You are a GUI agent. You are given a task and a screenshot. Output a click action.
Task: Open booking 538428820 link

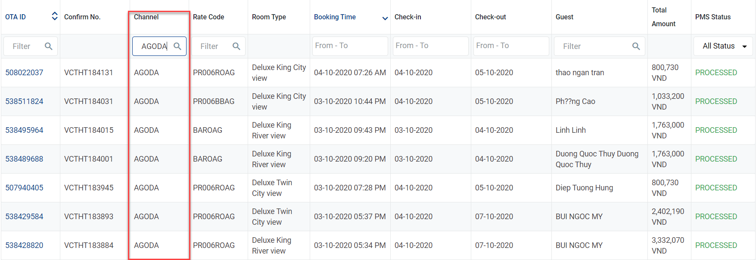coord(24,245)
